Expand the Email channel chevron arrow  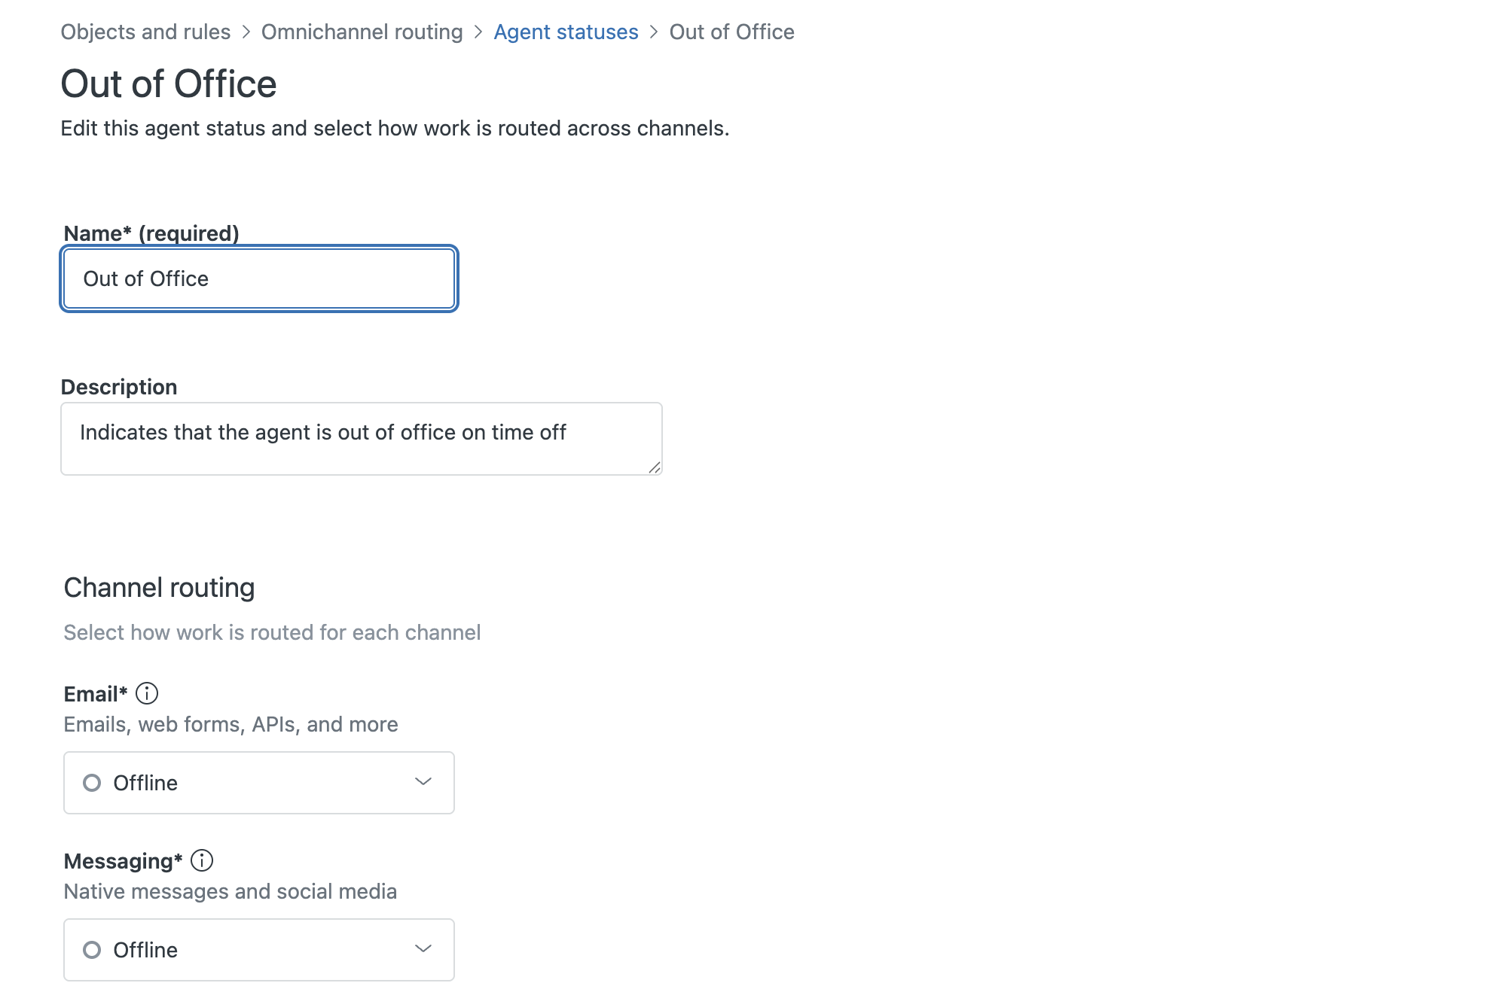tap(423, 782)
